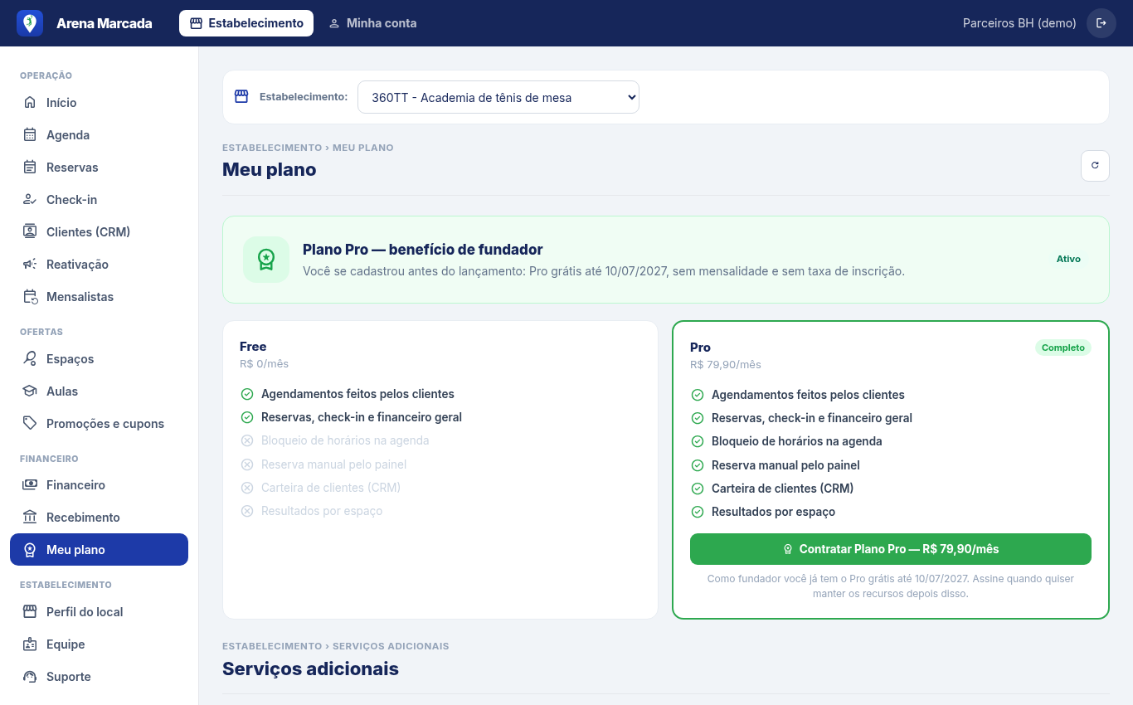Click the Recebimento bank icon

click(x=30, y=518)
